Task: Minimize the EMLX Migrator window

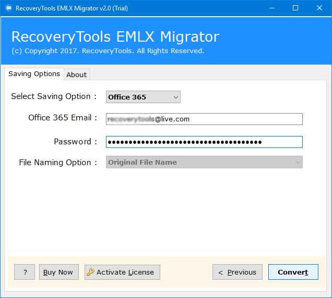Action: pos(272,8)
